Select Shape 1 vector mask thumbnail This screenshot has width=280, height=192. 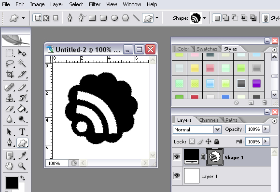click(215, 157)
